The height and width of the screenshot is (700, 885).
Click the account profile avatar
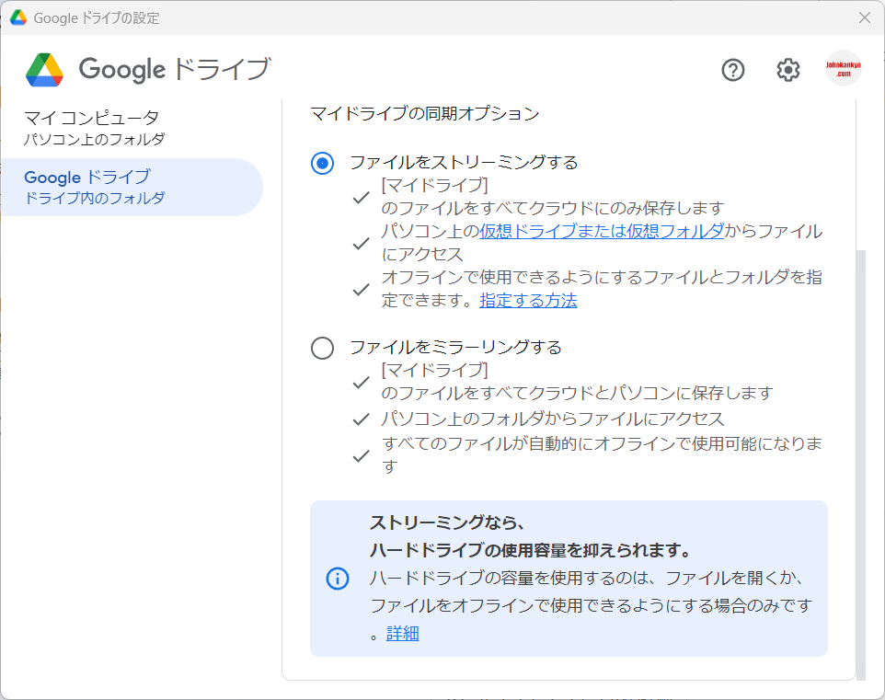843,69
